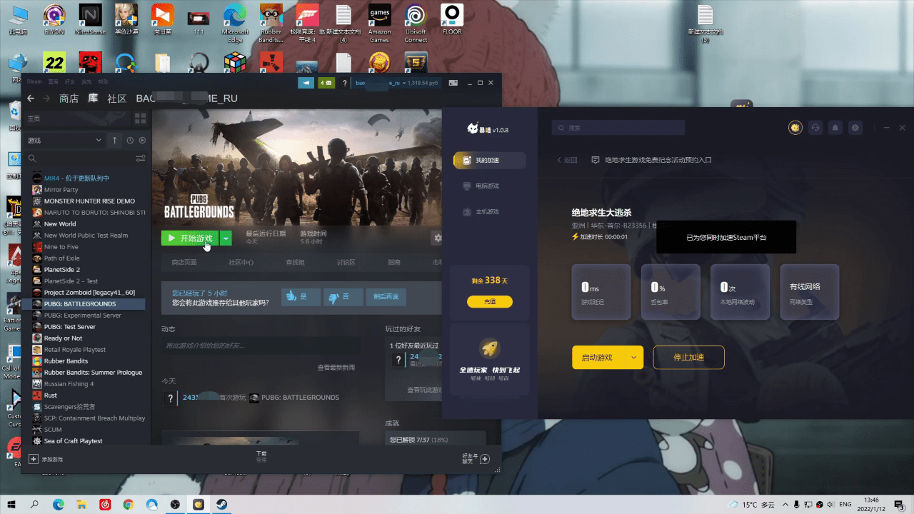The image size is (914, 514).
Task: Select 我的加速 in the accelerator sidebar
Action: tap(490, 160)
